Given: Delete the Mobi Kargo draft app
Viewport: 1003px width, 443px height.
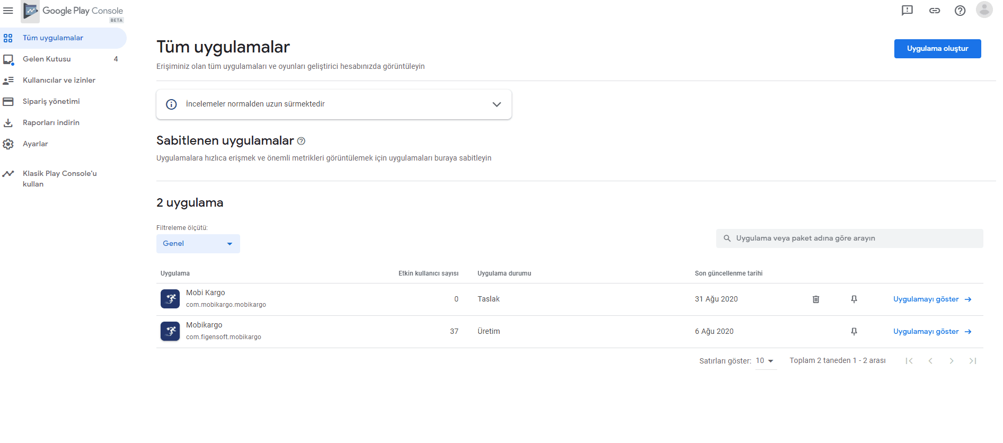Looking at the screenshot, I should pyautogui.click(x=816, y=299).
